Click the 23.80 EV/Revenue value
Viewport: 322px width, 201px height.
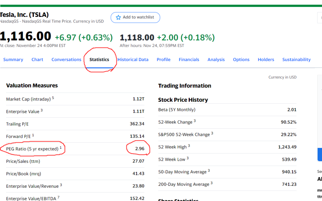(138, 186)
